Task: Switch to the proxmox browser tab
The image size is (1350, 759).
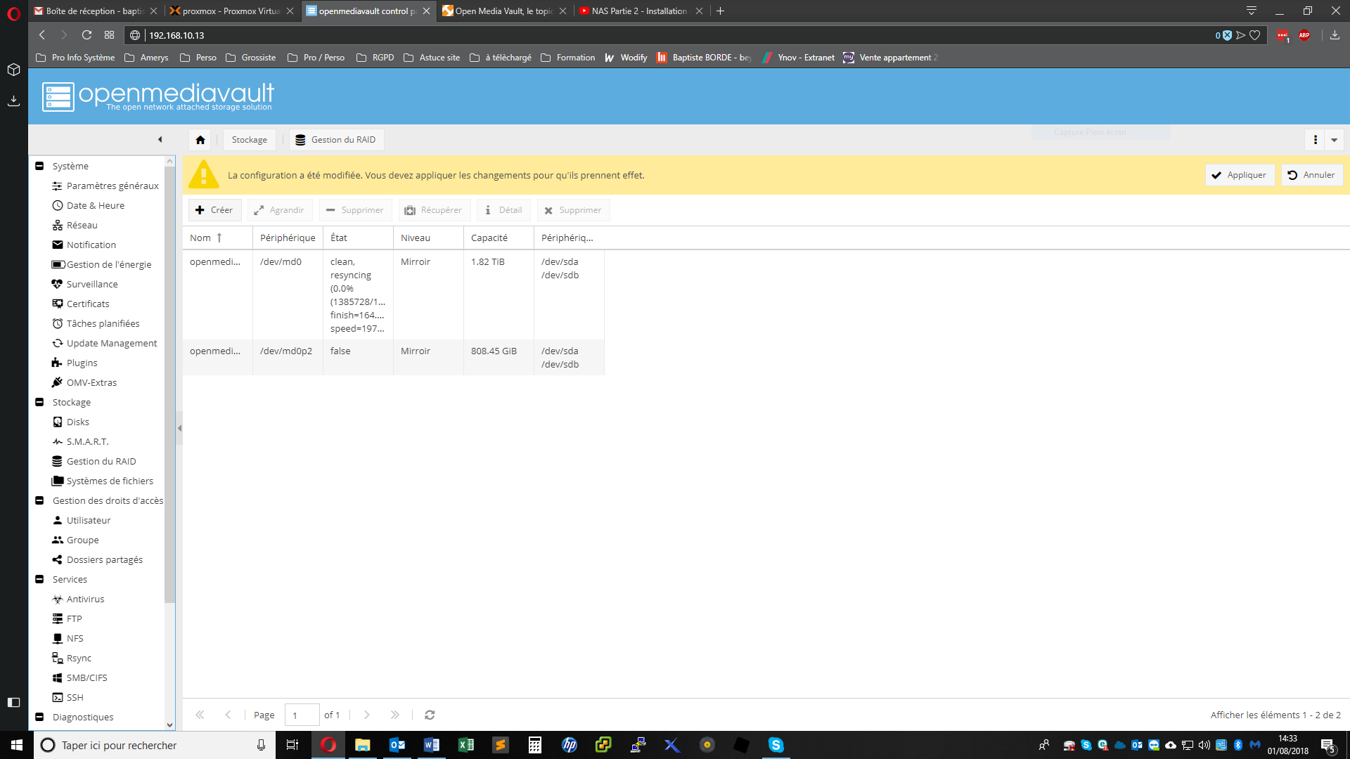Action: pos(231,11)
